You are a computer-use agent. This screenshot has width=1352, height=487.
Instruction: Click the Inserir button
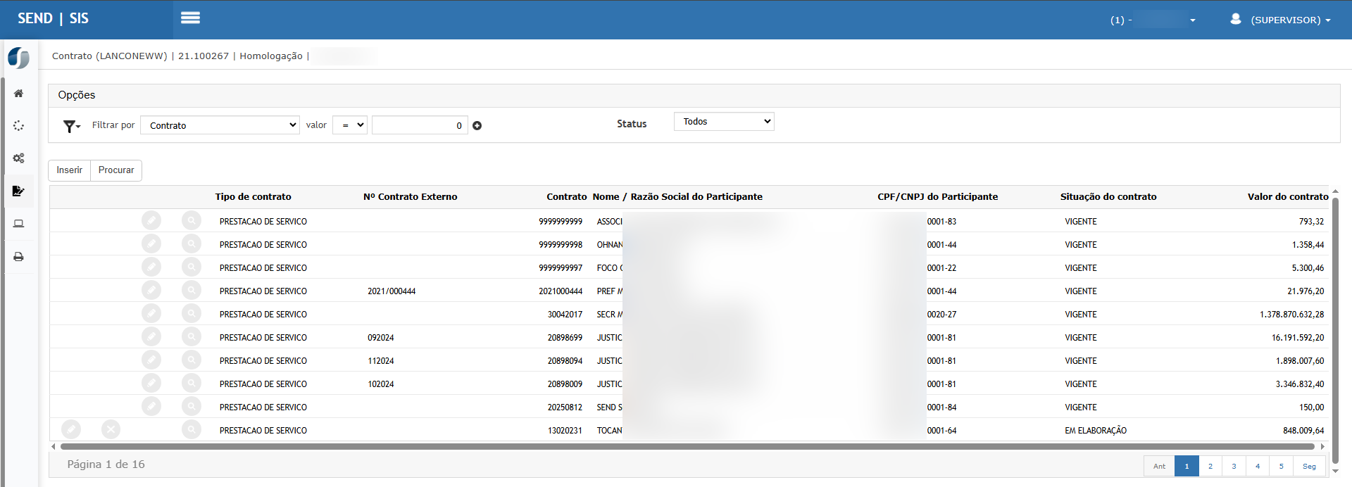coord(70,170)
